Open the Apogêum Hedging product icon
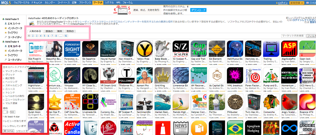Screen dimensions: 316x135 tap(253, 128)
